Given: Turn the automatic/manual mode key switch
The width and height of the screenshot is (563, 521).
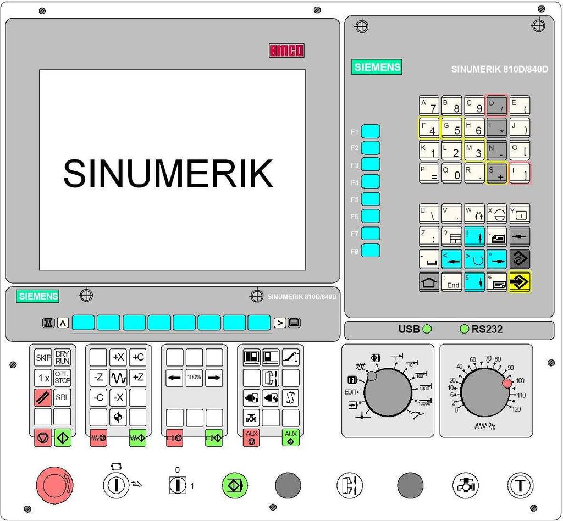Looking at the screenshot, I should 116,485.
